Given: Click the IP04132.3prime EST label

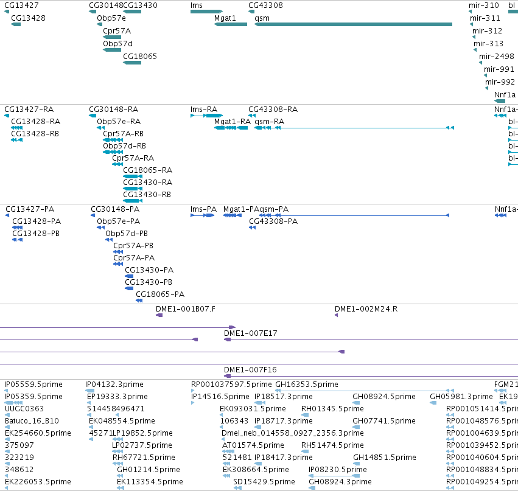Looking at the screenshot, I should (114, 385).
